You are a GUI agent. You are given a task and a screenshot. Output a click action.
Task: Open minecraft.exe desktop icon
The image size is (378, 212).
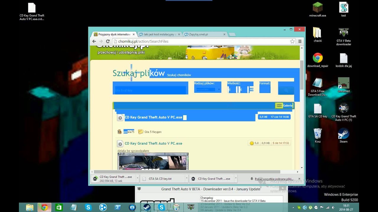317,9
